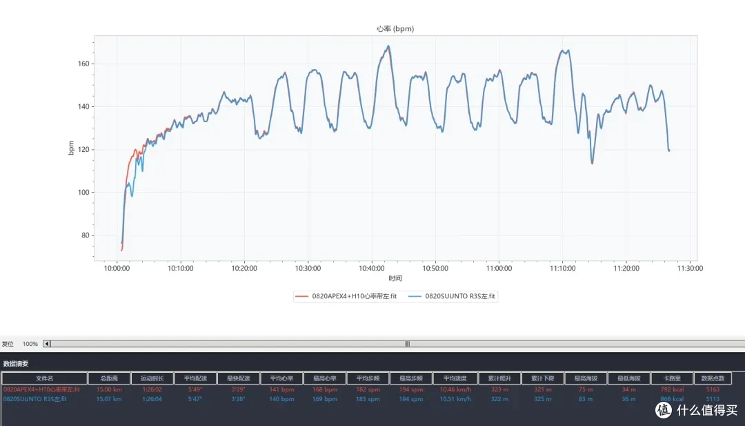The image size is (745, 426).
Task: Select the 0820SUUNTO R3S左.fit table row name
Action: point(34,399)
